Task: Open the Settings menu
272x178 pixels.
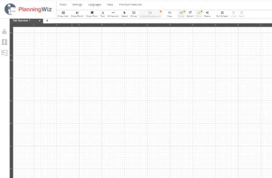Action: click(x=77, y=5)
